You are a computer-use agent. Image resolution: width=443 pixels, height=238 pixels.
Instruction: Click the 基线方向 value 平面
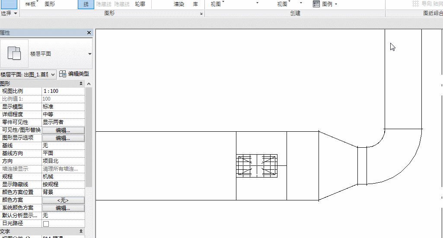pos(63,153)
